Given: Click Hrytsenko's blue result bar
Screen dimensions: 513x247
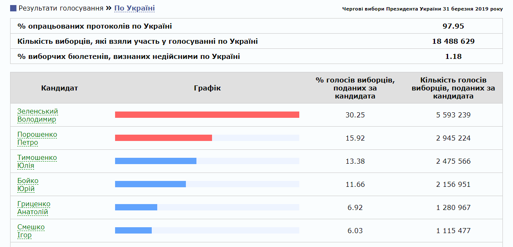Looking at the screenshot, I should pyautogui.click(x=136, y=207).
